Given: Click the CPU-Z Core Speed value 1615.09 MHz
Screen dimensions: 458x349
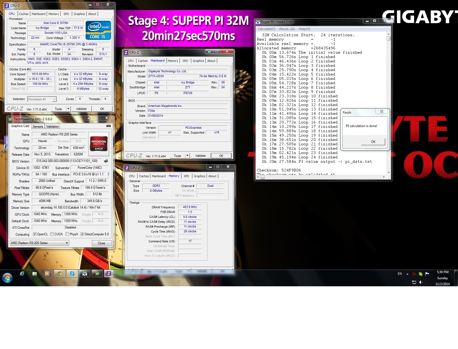Looking at the screenshot, I should point(40,74).
